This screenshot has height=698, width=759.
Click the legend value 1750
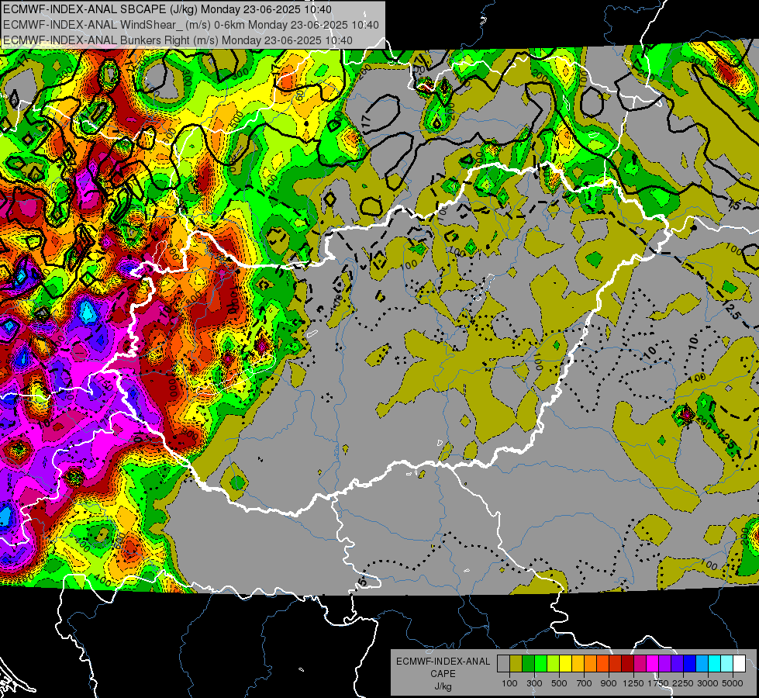coord(658,683)
